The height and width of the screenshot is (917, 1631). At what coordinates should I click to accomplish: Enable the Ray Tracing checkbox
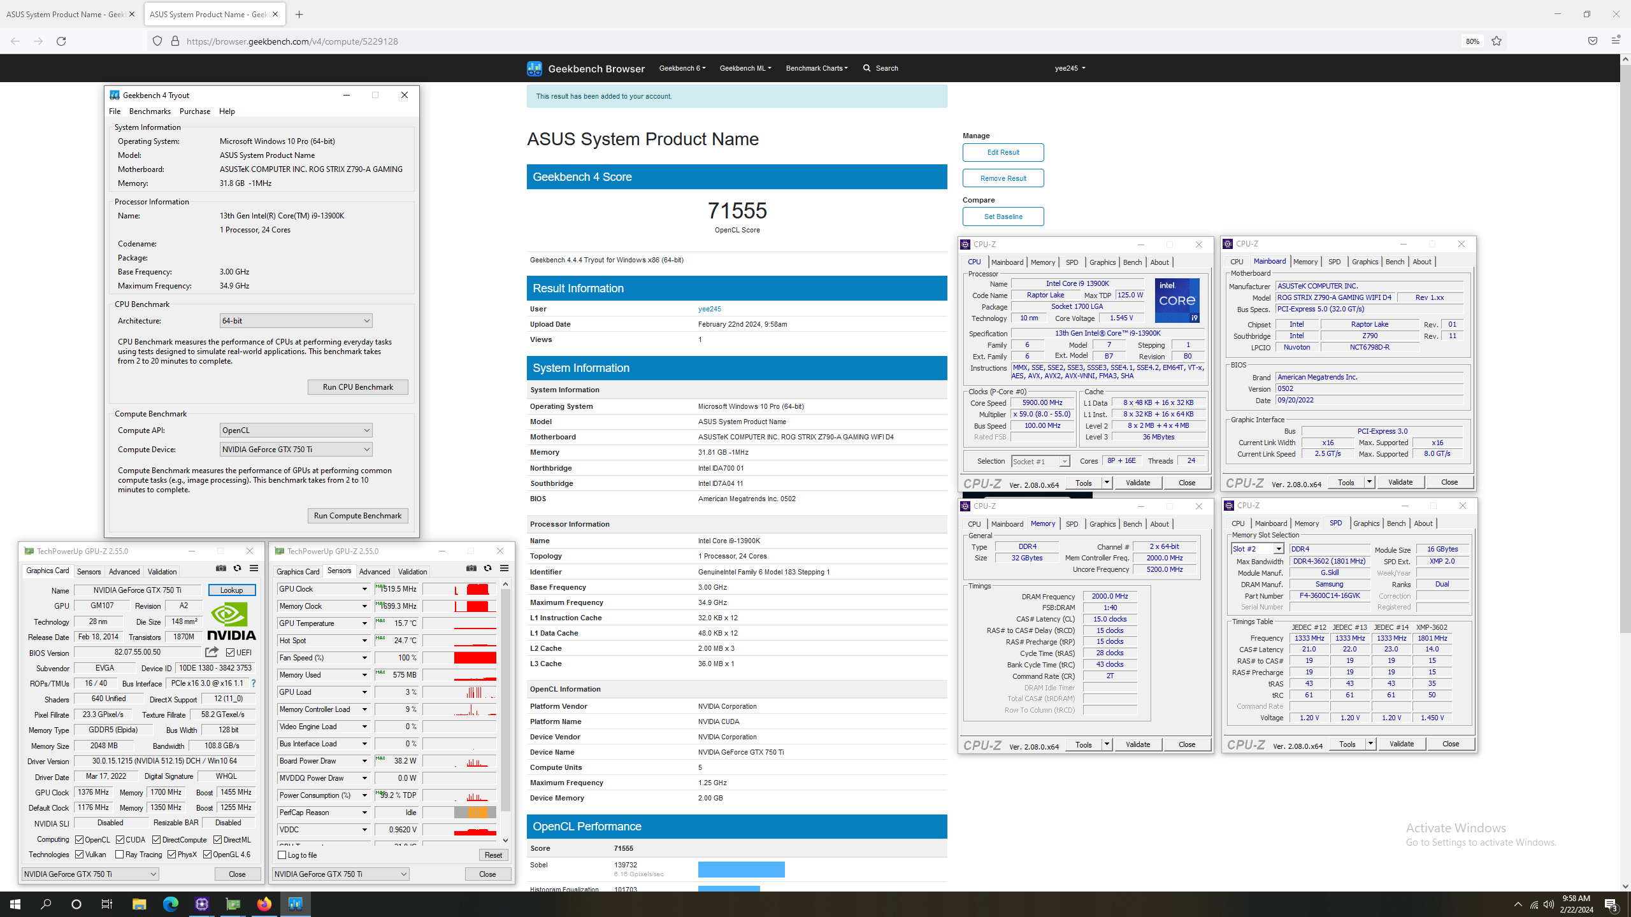(119, 855)
